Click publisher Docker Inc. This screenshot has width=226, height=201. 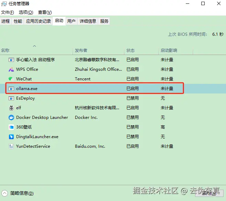click(86, 118)
